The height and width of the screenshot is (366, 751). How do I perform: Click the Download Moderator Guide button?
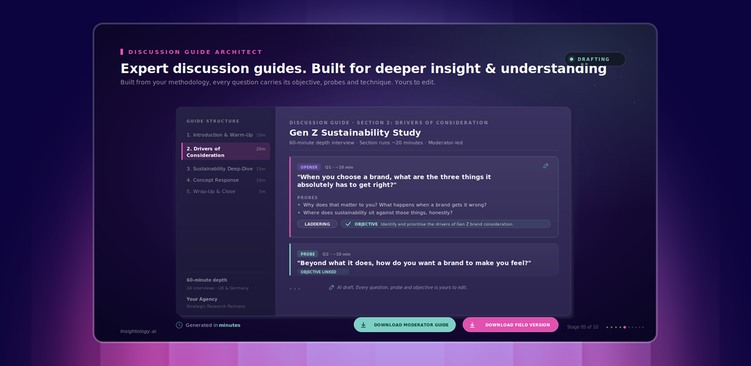[405, 325]
